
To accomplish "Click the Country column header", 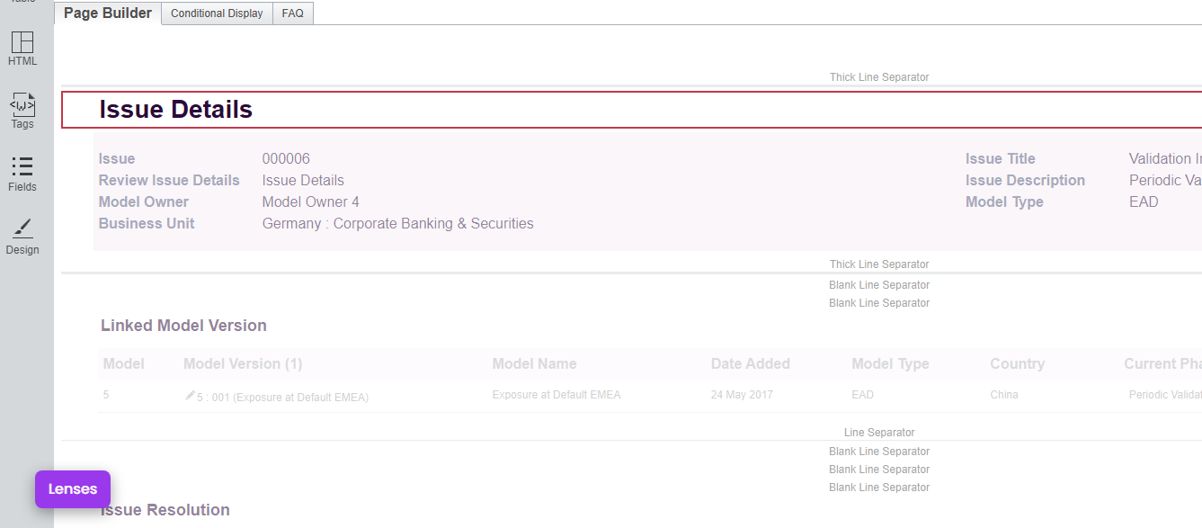I will (1018, 364).
